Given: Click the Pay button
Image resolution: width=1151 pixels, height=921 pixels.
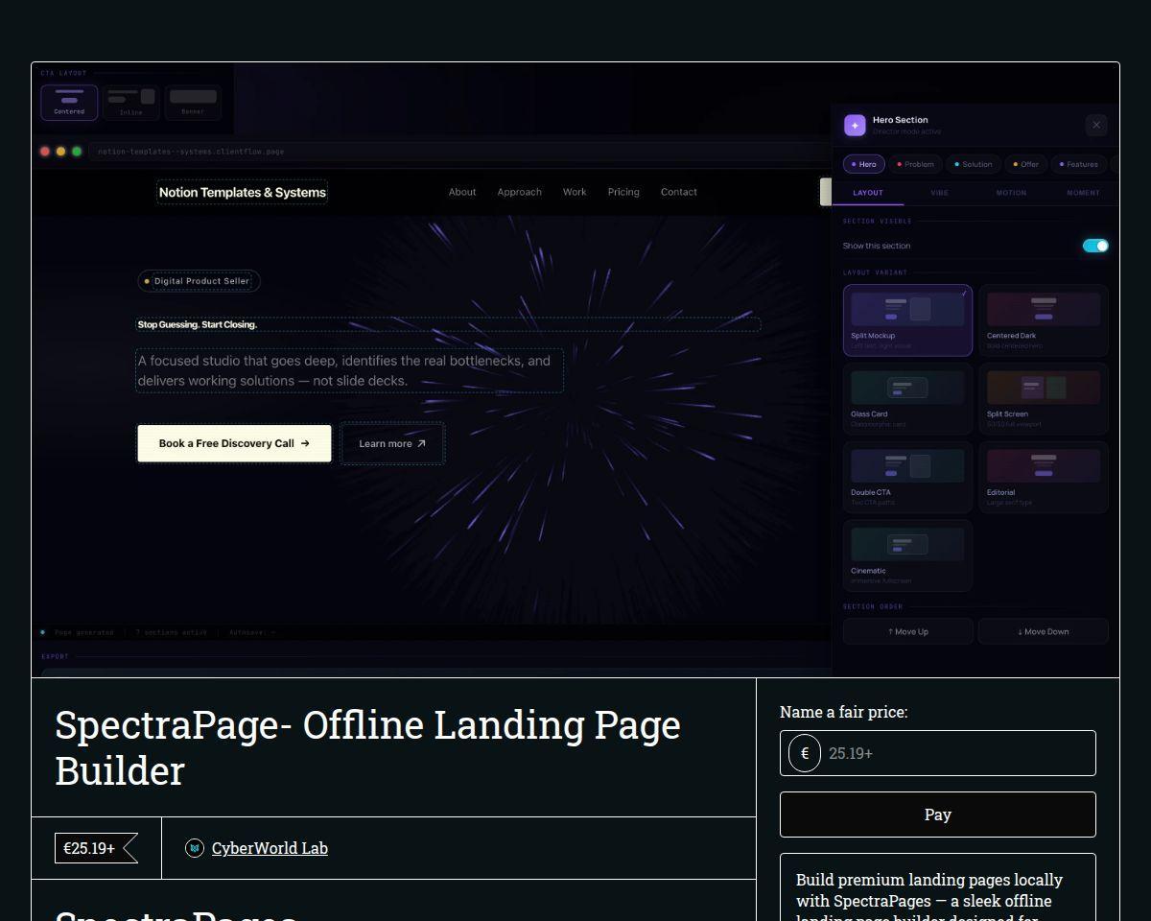Looking at the screenshot, I should click(x=938, y=815).
